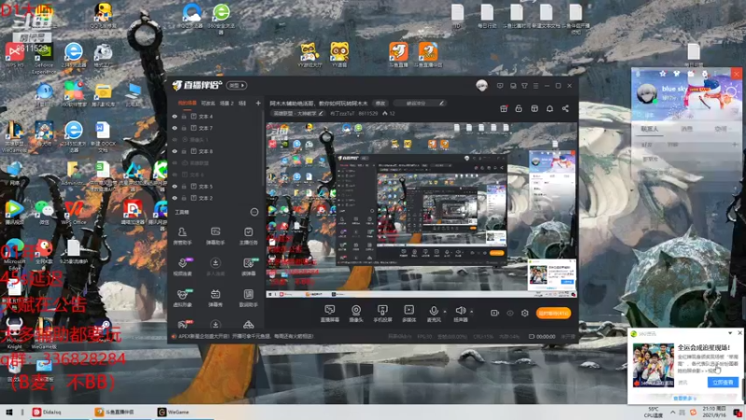
Task: Open the 多人连麦 download tool
Action: point(215,267)
